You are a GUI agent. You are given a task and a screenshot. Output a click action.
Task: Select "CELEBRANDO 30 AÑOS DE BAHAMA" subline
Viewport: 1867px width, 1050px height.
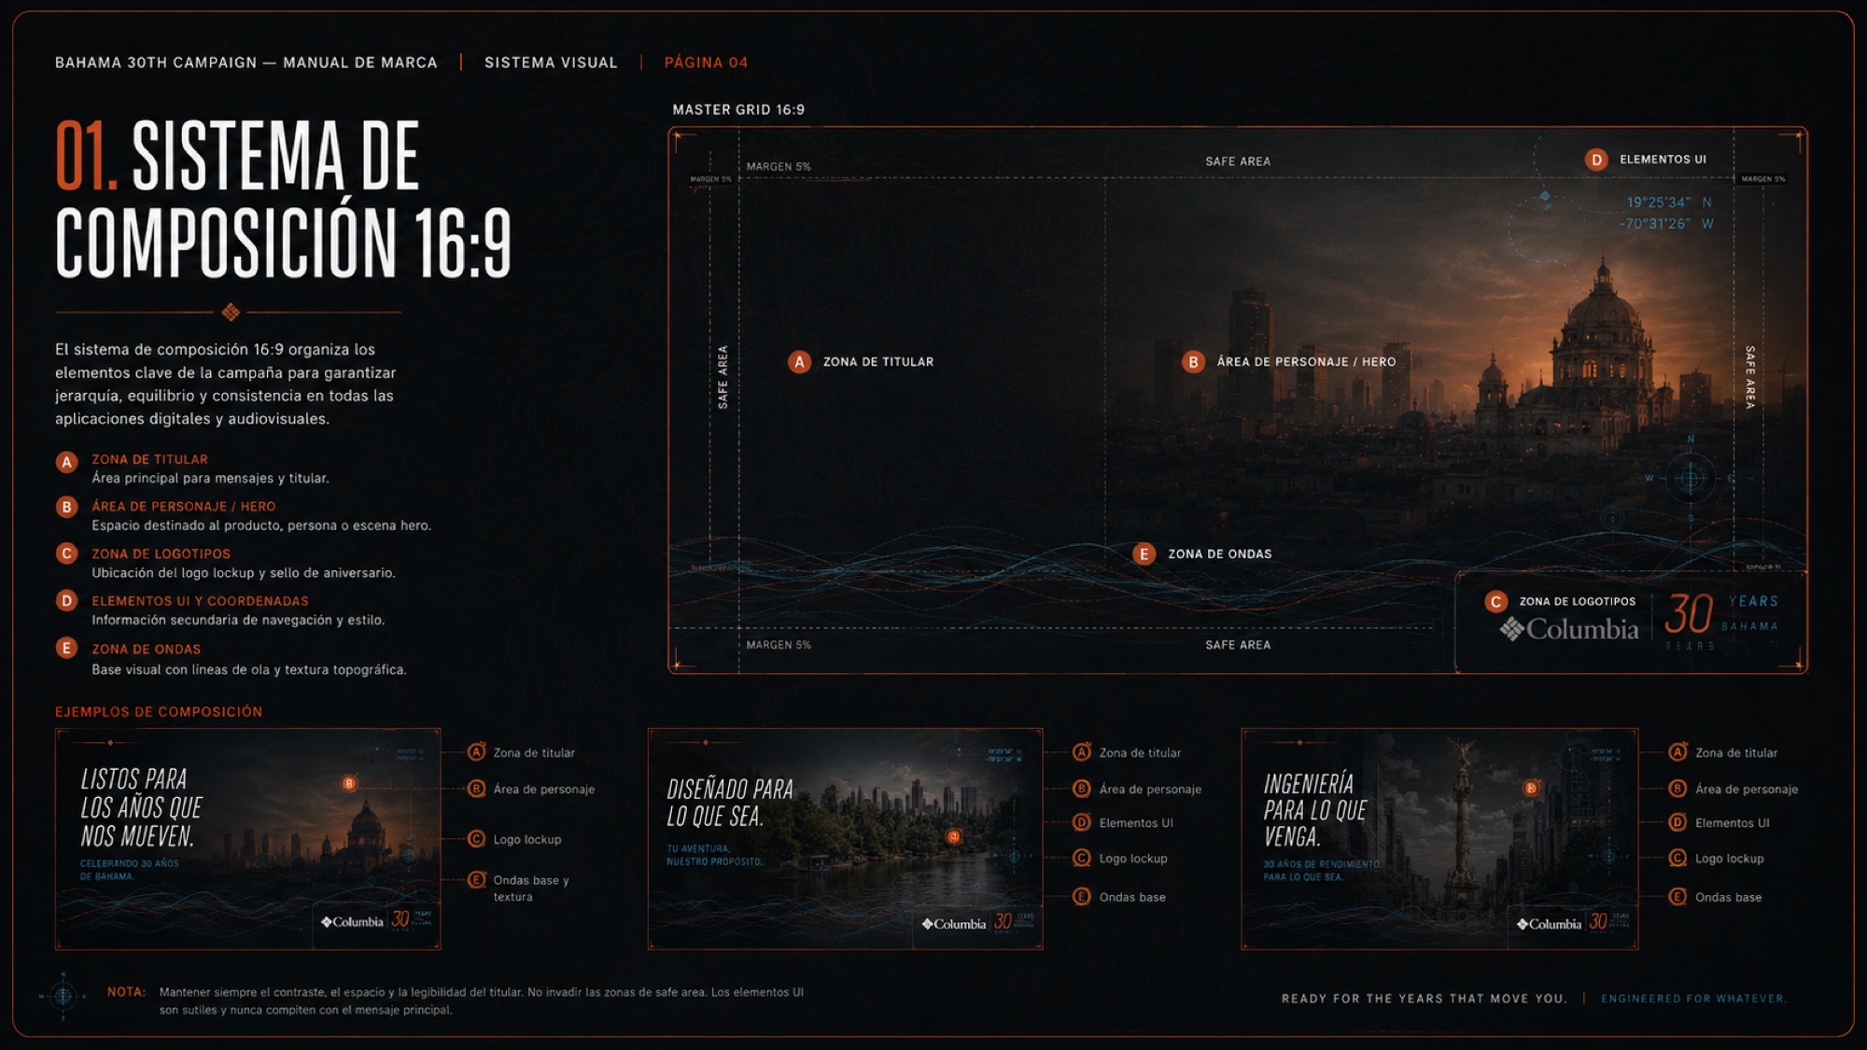[x=129, y=870]
